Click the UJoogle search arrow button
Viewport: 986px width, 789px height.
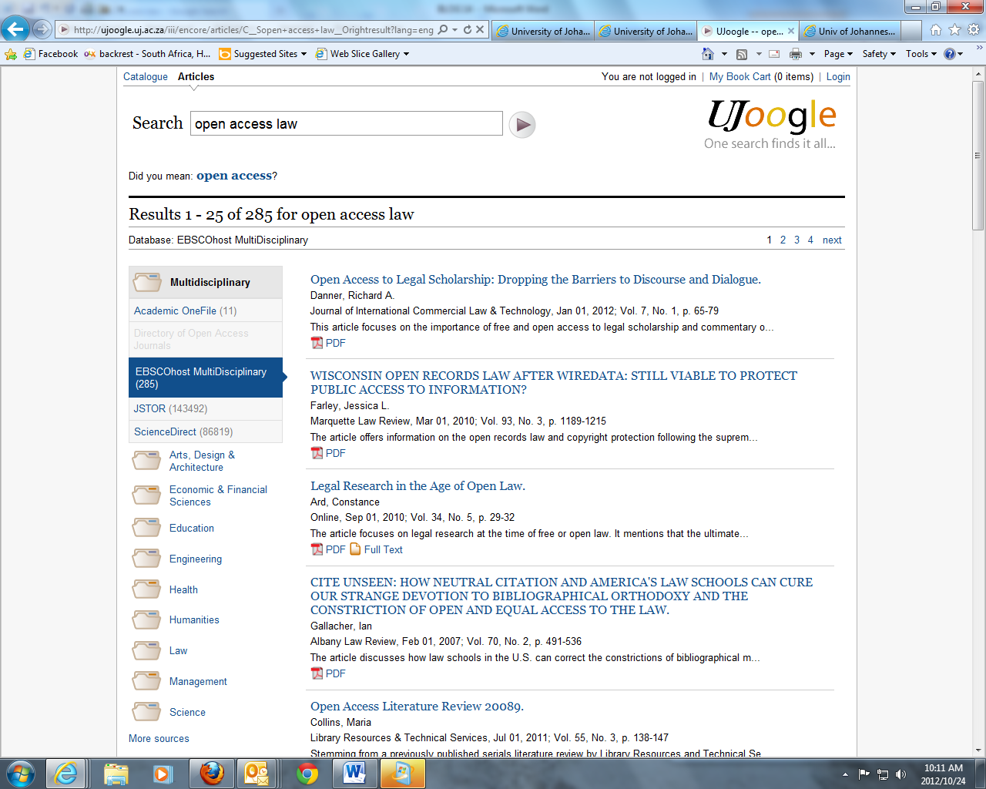pos(523,123)
